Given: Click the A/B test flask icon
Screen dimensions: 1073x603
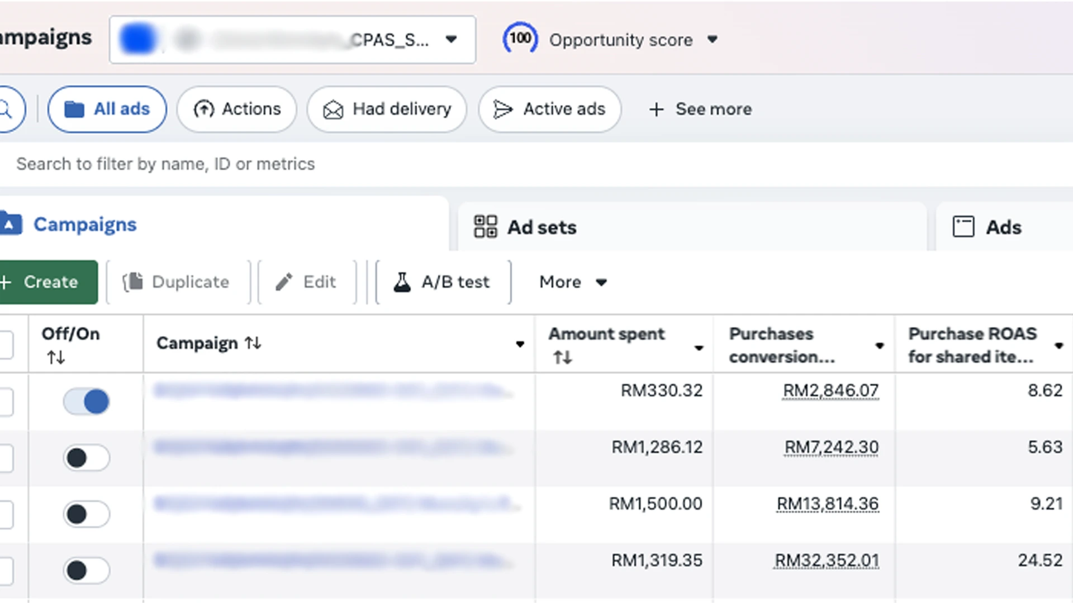Looking at the screenshot, I should coord(402,282).
